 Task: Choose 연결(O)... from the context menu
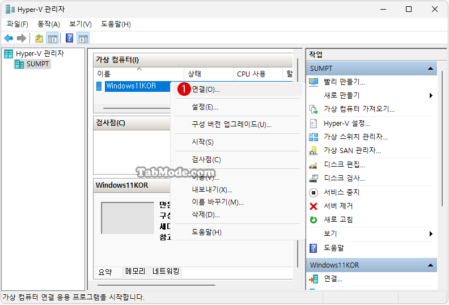tap(238, 90)
